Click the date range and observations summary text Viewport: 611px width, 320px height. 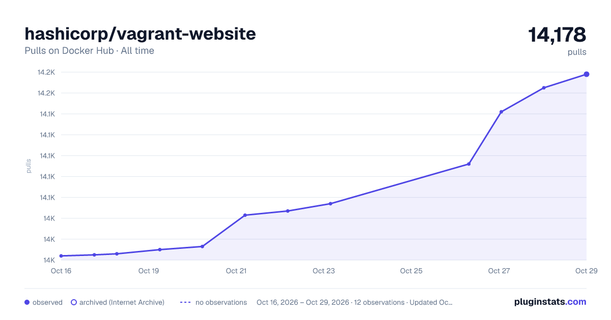pyautogui.click(x=354, y=302)
